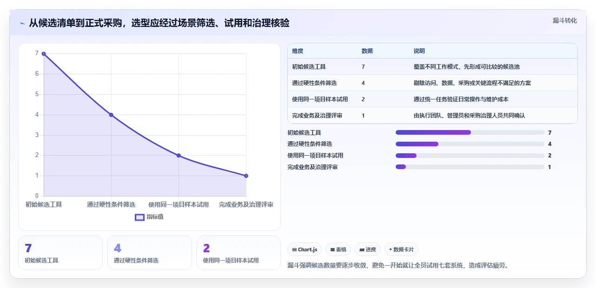Click the 通过硬性条件筛选 progress bar

pos(470,144)
